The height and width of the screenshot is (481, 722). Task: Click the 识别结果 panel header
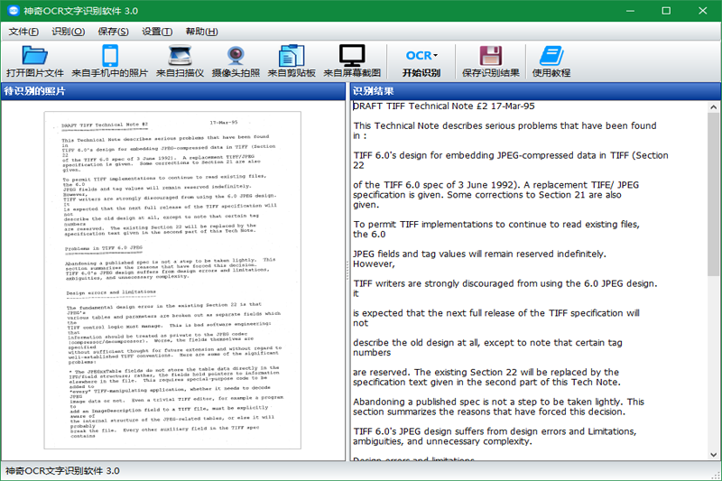coord(535,91)
